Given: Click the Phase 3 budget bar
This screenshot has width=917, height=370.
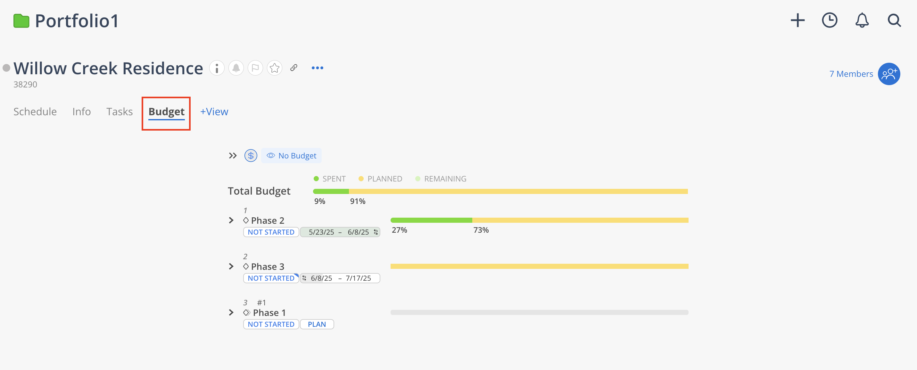Looking at the screenshot, I should [x=539, y=266].
